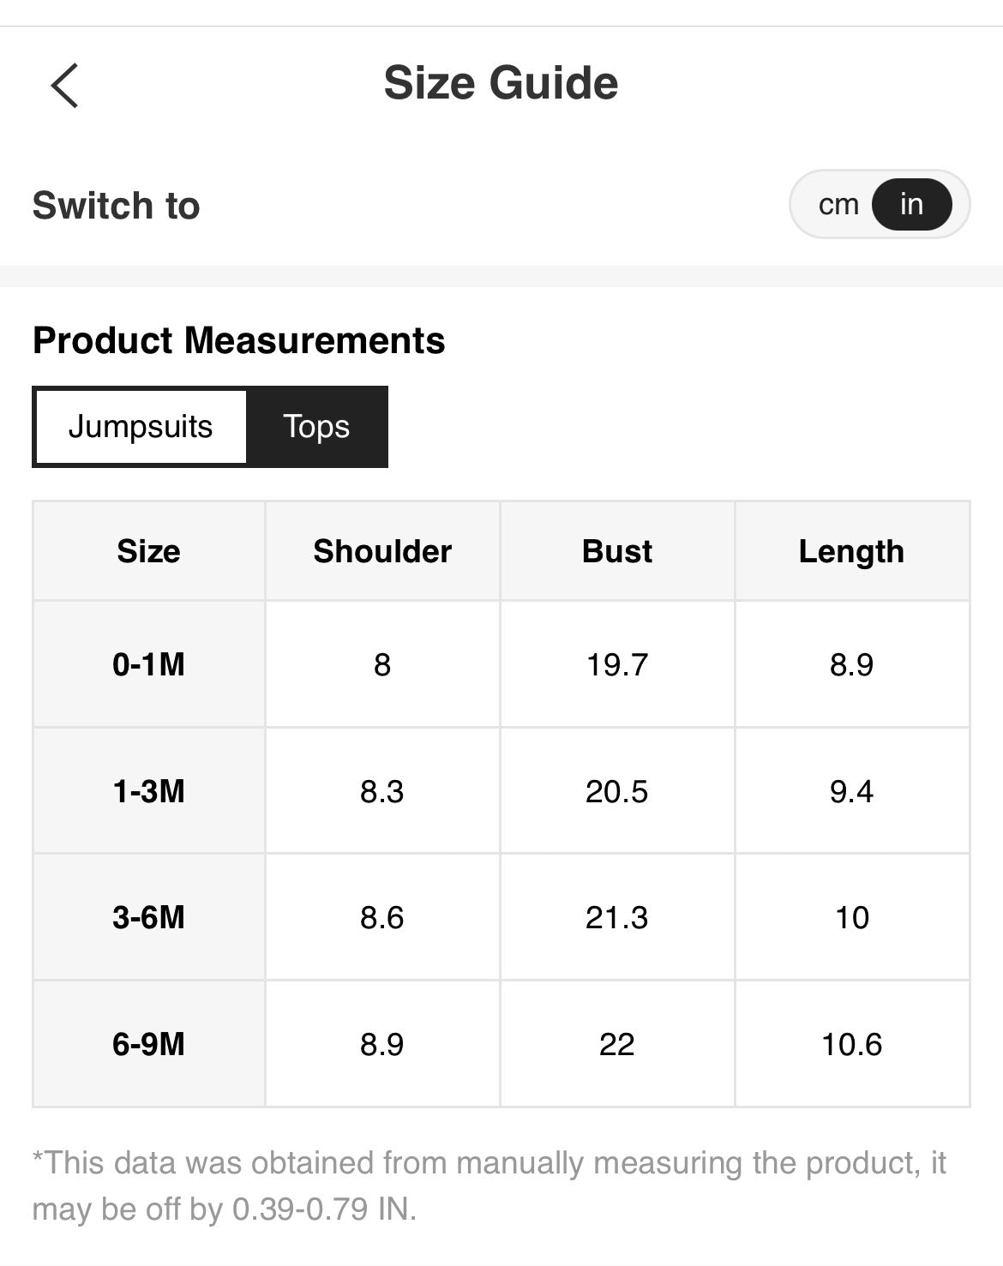Image resolution: width=1003 pixels, height=1266 pixels.
Task: Click the Product Measurements heading
Action: coord(238,340)
